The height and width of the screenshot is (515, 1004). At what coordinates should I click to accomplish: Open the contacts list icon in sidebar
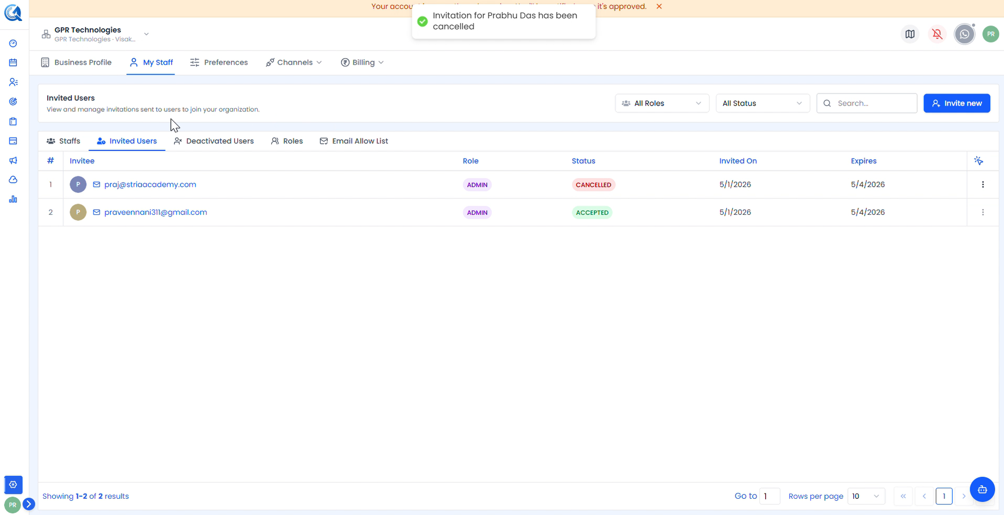[x=13, y=82]
